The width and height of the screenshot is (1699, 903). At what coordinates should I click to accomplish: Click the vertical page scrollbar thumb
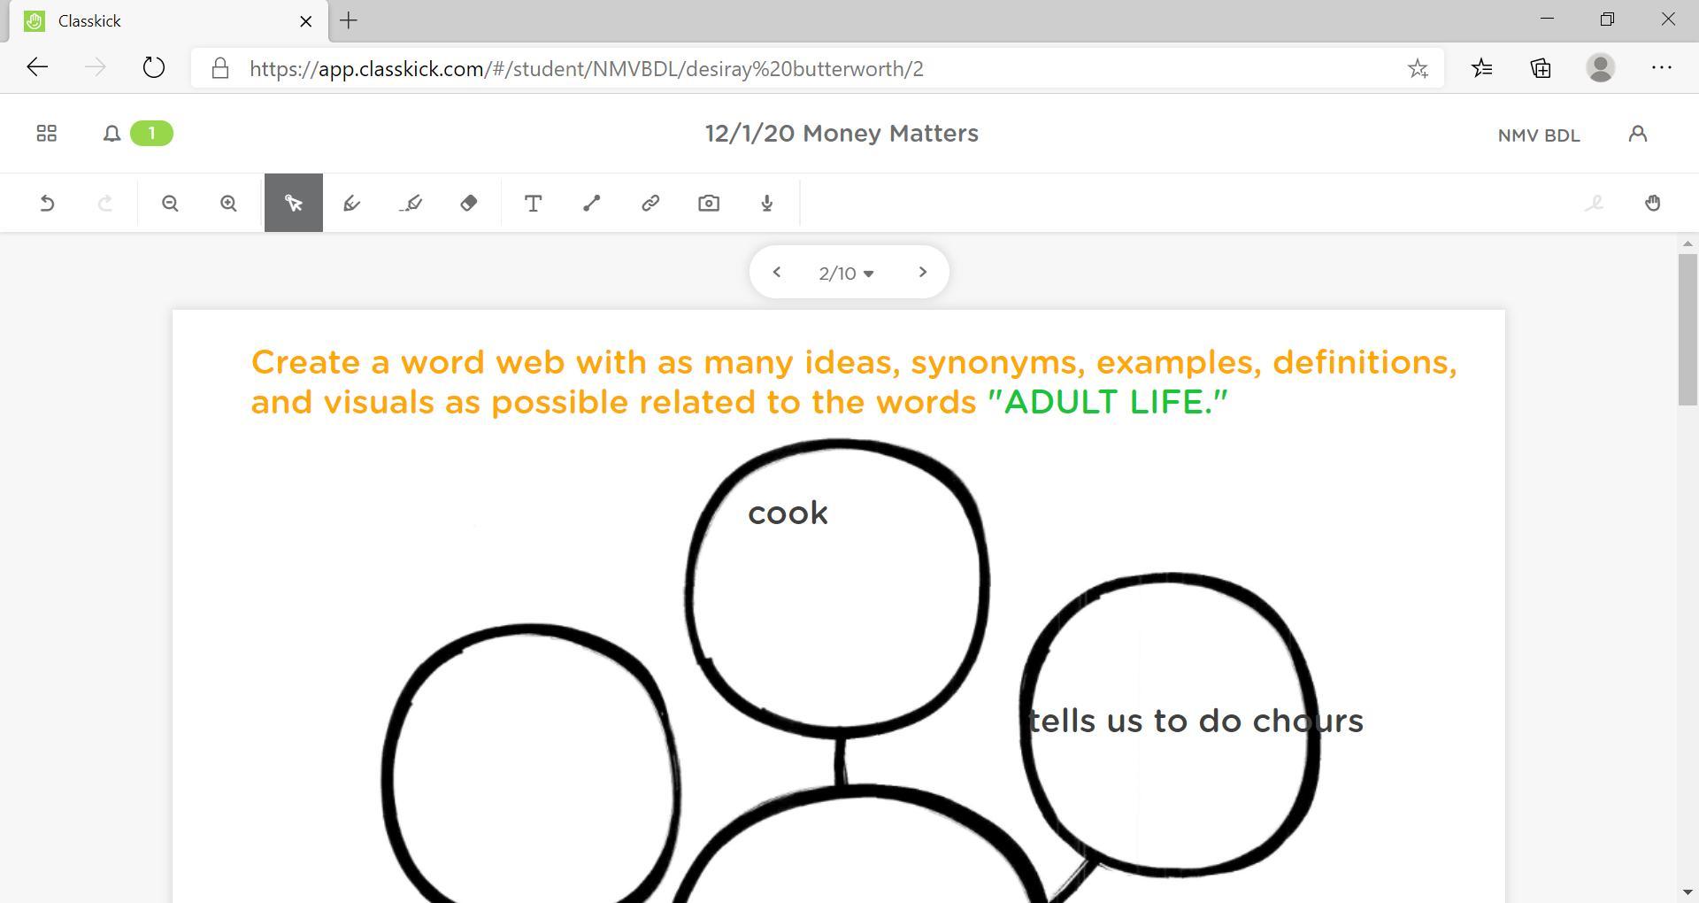(x=1687, y=329)
